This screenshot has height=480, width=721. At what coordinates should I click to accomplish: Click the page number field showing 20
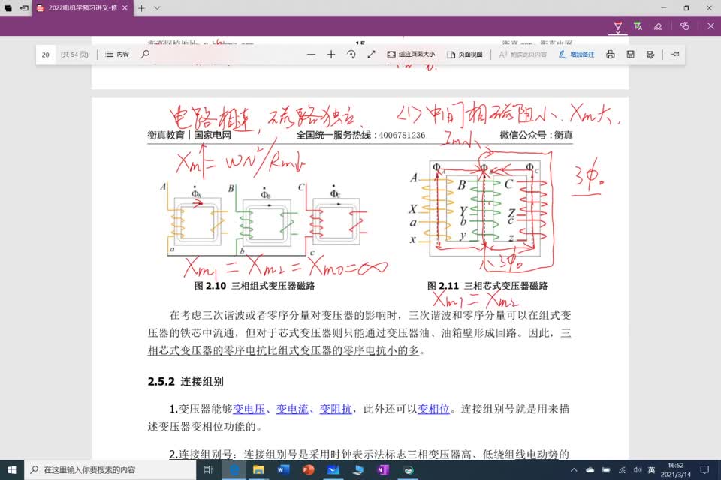click(x=46, y=55)
